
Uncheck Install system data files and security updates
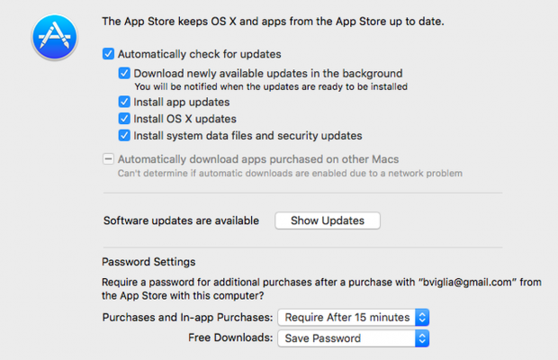coord(125,136)
